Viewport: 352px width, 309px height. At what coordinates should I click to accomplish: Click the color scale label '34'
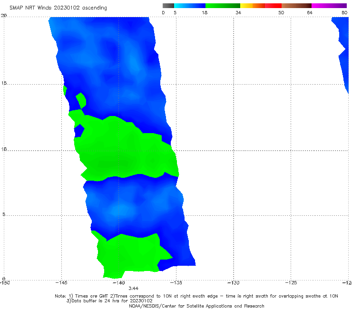(238, 12)
